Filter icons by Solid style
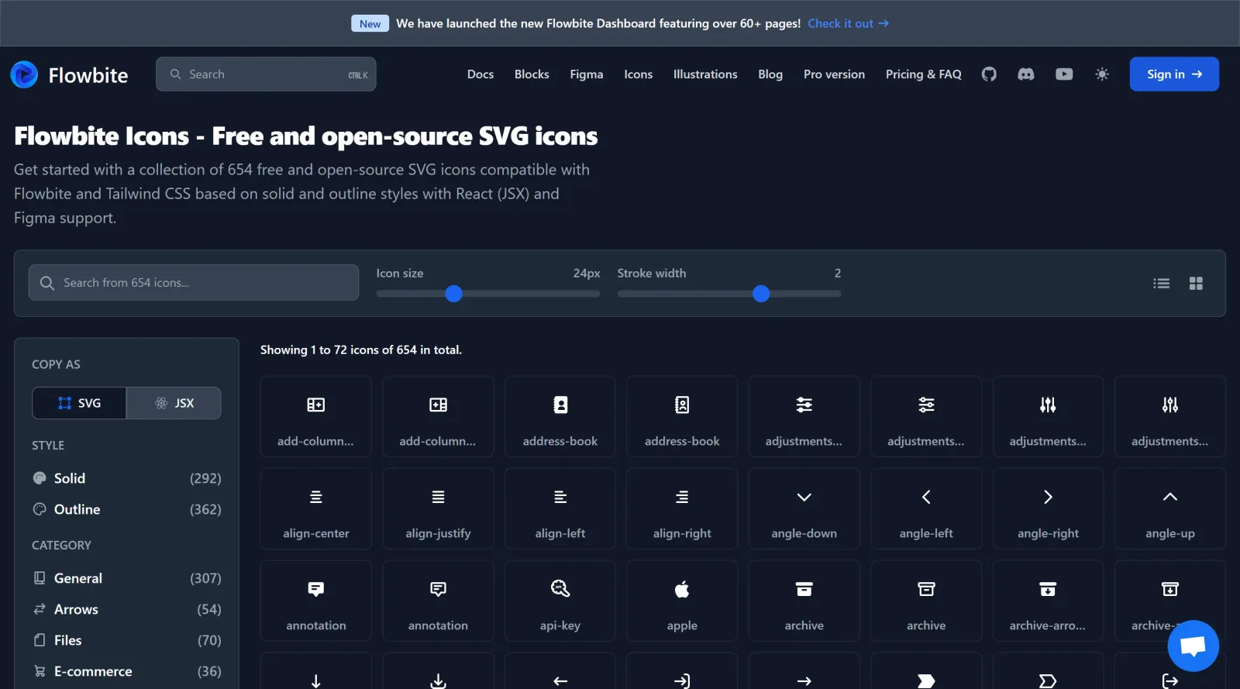This screenshot has height=689, width=1240. click(x=126, y=478)
